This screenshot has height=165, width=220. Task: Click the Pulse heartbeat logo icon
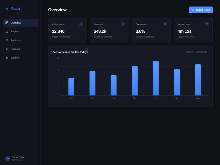click(8, 9)
